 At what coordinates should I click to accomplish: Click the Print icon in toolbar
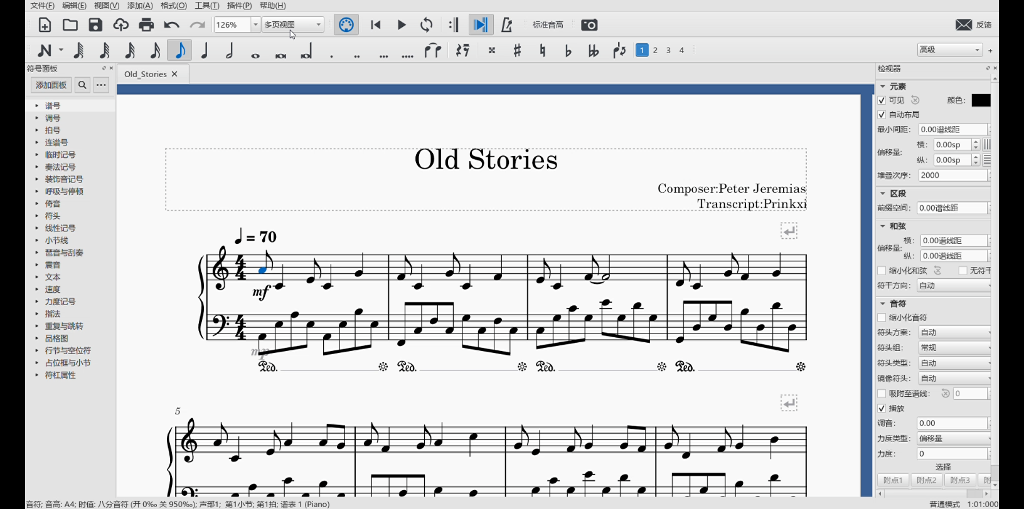[x=146, y=25]
